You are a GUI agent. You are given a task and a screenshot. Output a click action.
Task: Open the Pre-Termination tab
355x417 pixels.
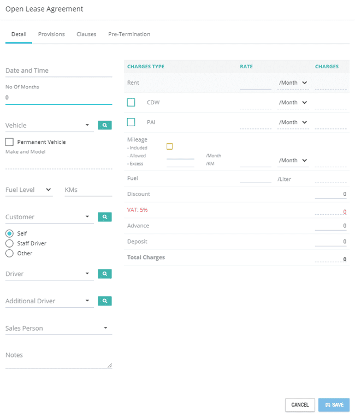coord(129,34)
